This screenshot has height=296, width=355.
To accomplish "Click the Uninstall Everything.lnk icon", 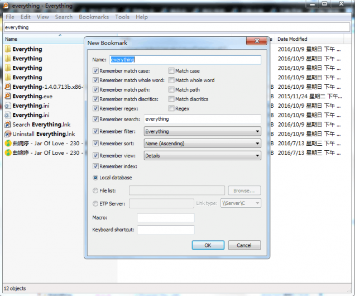I will [x=8, y=134].
